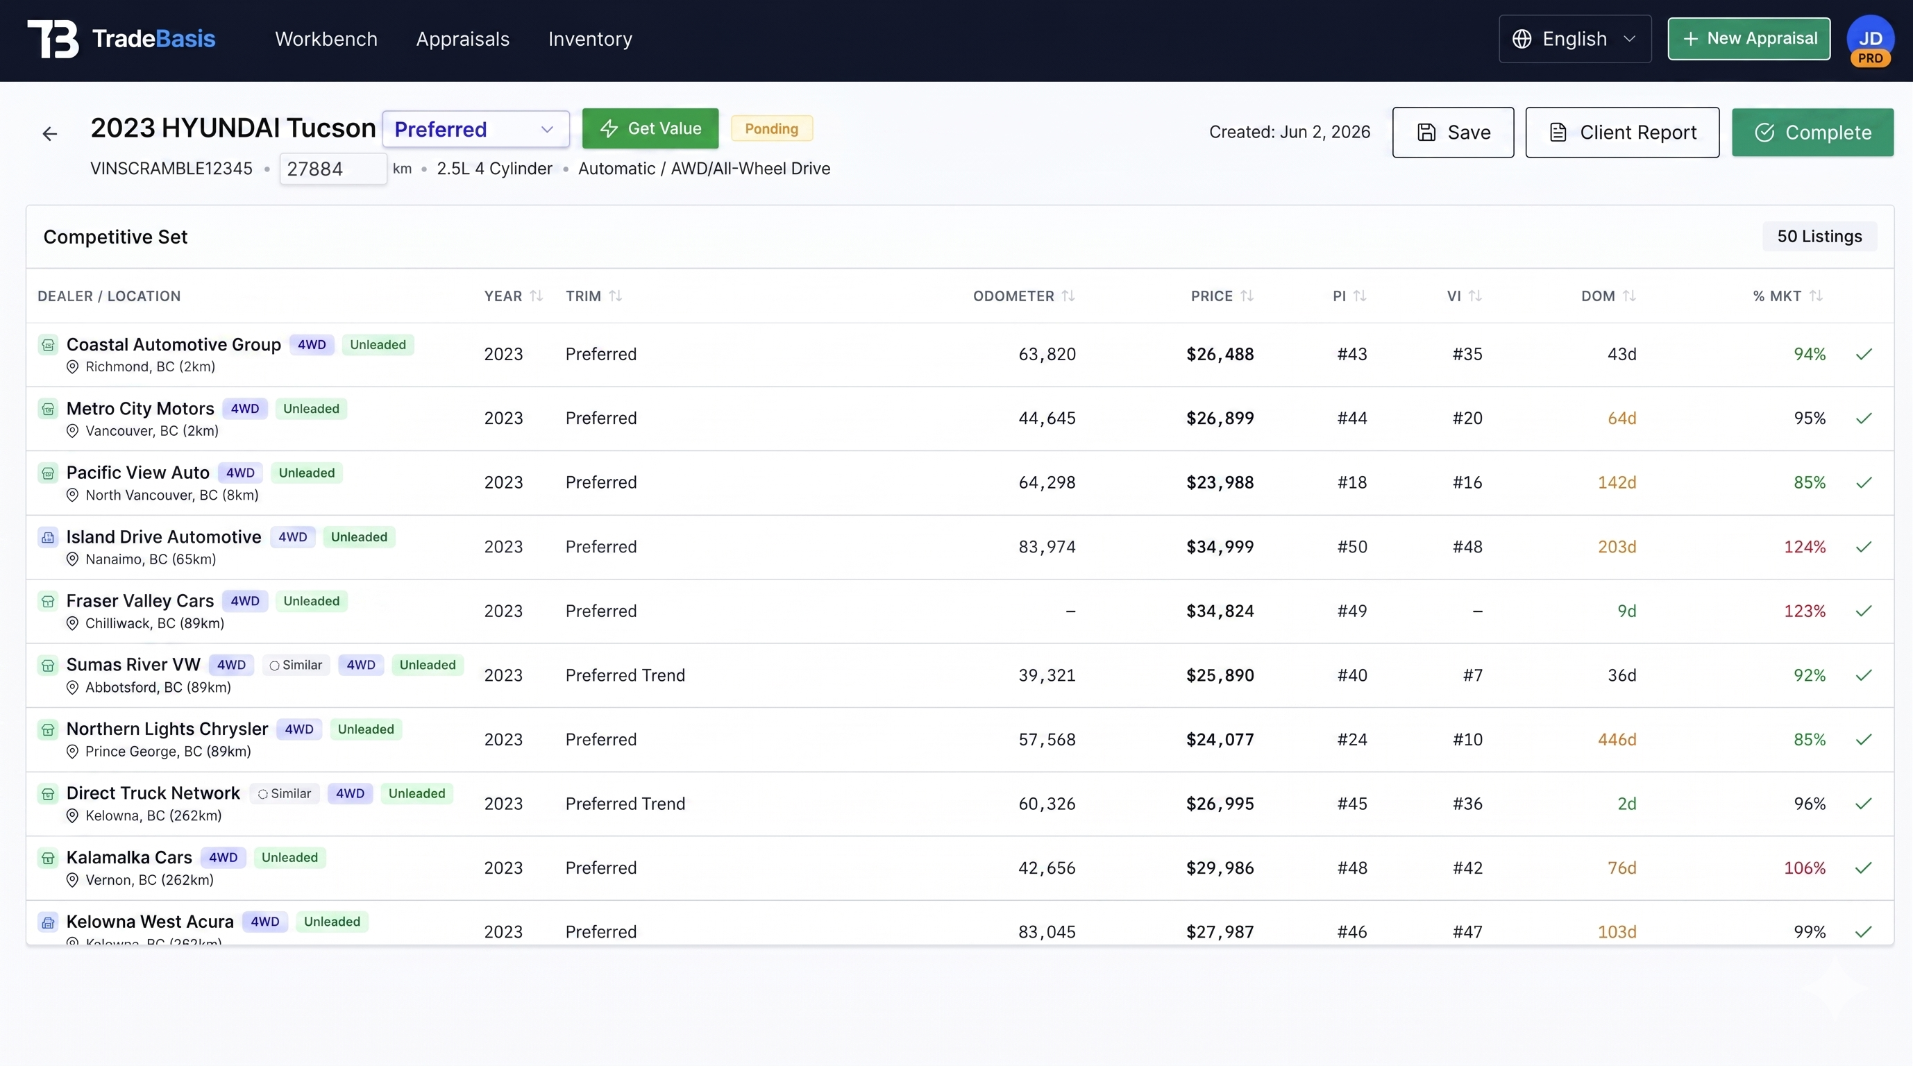
Task: Click the Unleaded tag on Kalamalka Cars
Action: [x=289, y=857]
